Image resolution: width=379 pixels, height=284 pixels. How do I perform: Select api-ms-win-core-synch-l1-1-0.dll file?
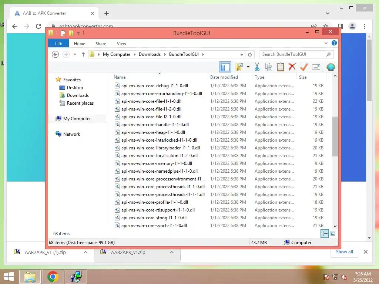pyautogui.click(x=154, y=226)
